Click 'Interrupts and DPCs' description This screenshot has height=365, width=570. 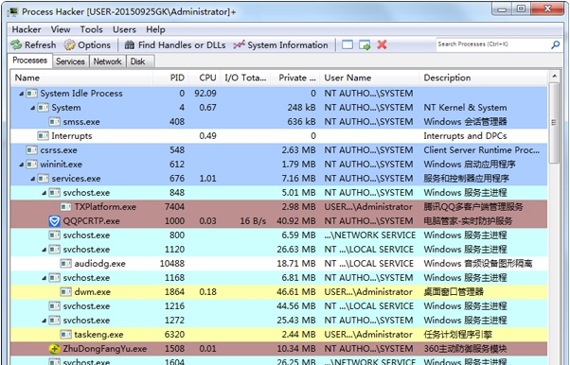[x=465, y=136]
